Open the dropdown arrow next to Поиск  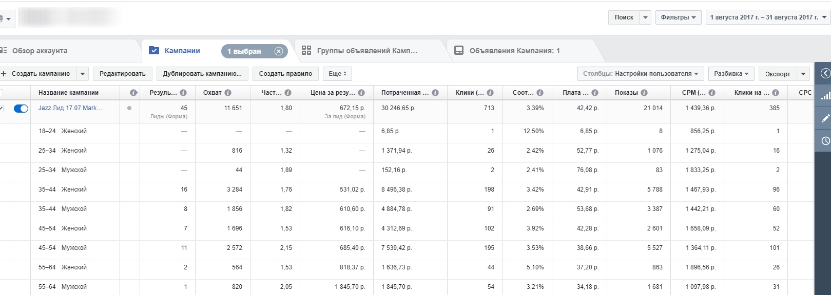[646, 17]
